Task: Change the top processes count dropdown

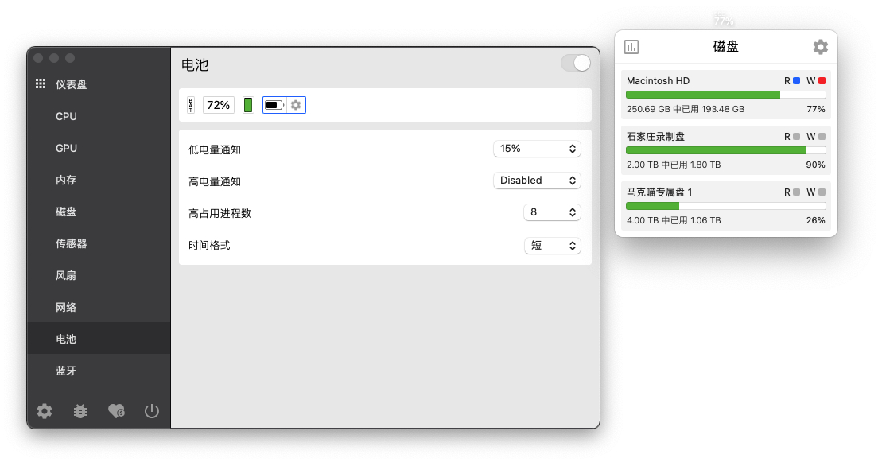Action: point(552,212)
